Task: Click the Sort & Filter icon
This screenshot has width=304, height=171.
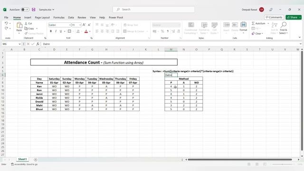Action: click(x=275, y=25)
